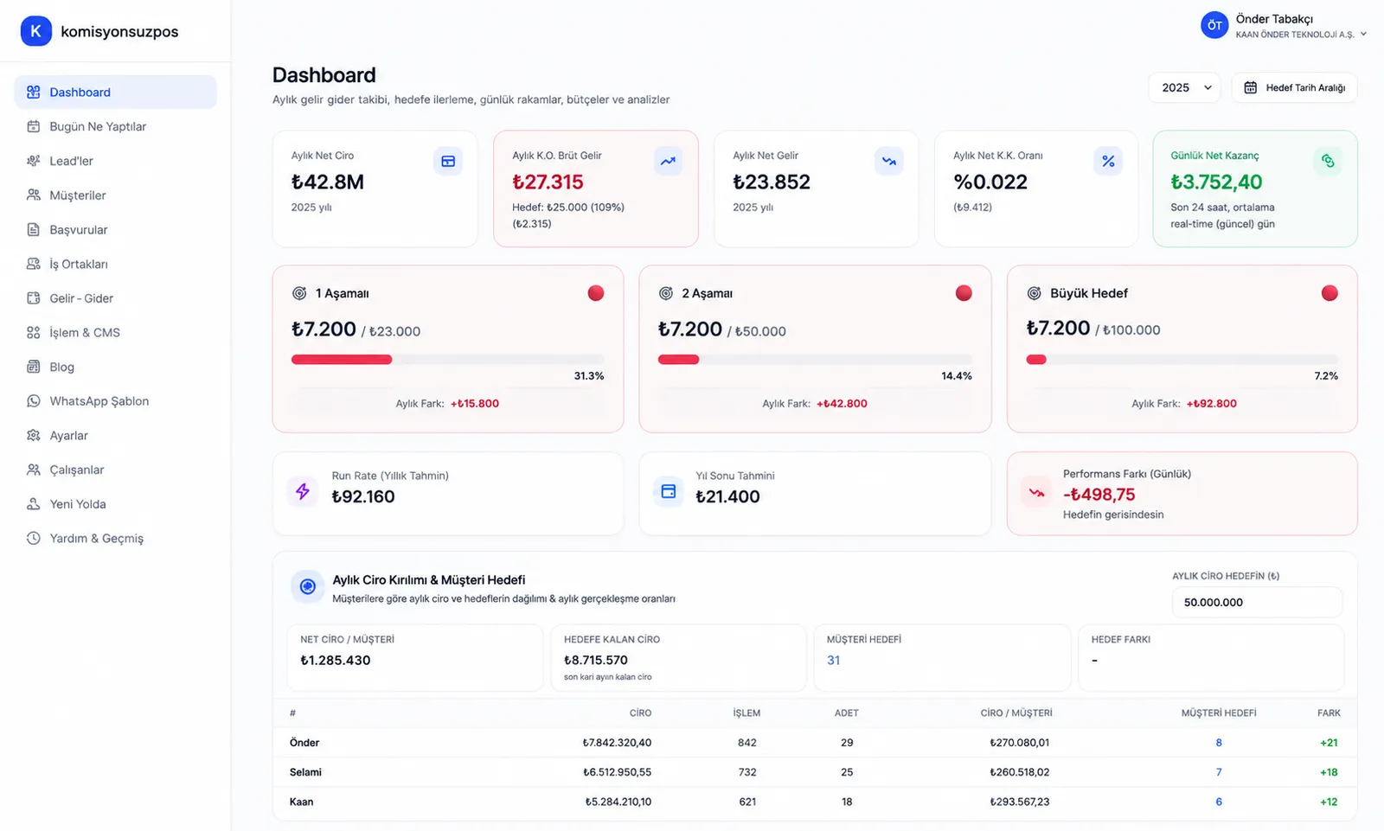1384x831 pixels.
Task: Click the Yıl Sonu Tahmini card icon
Action: [669, 491]
